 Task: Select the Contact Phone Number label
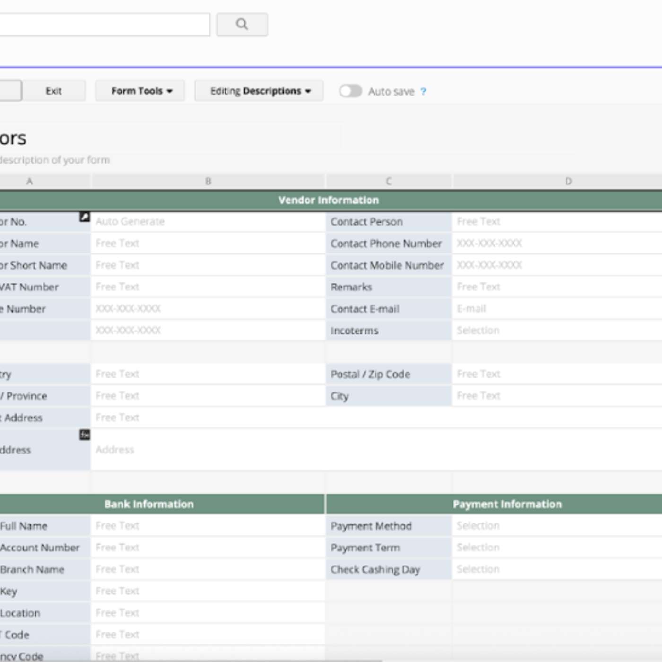point(389,243)
